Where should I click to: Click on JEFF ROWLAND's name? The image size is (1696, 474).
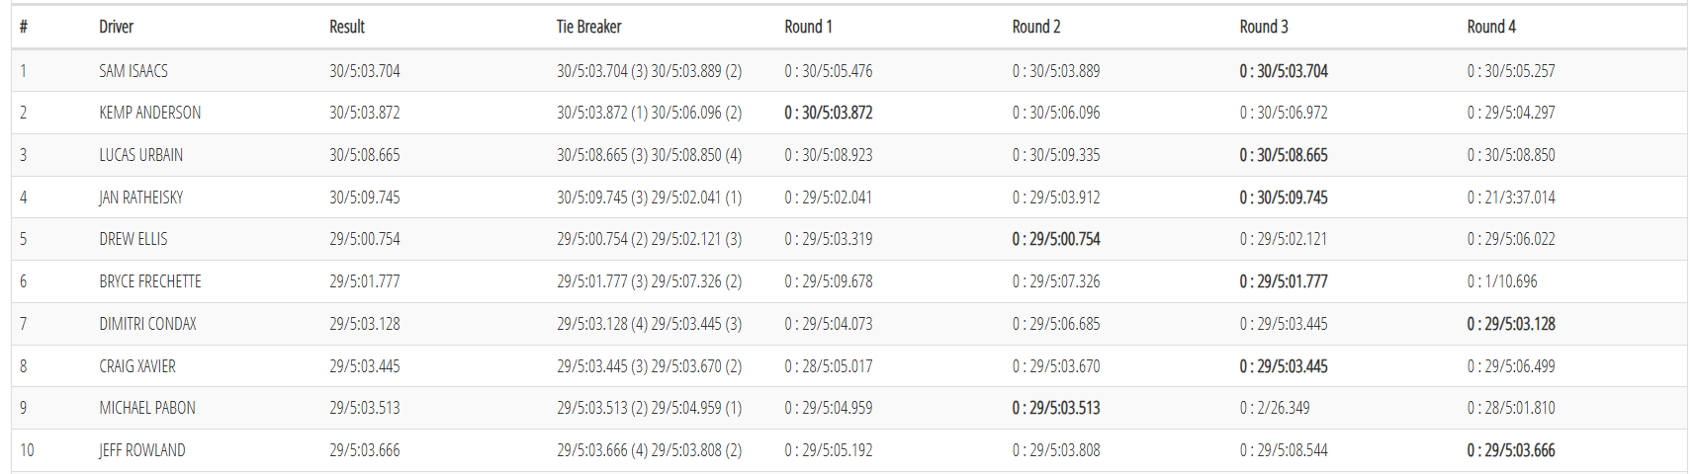[x=141, y=450]
